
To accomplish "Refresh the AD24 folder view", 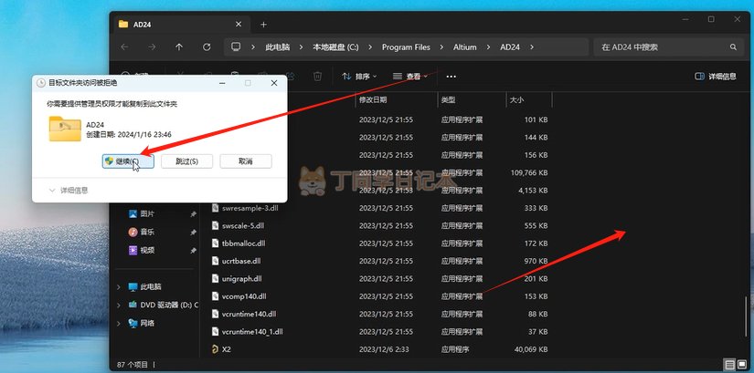I will (207, 47).
